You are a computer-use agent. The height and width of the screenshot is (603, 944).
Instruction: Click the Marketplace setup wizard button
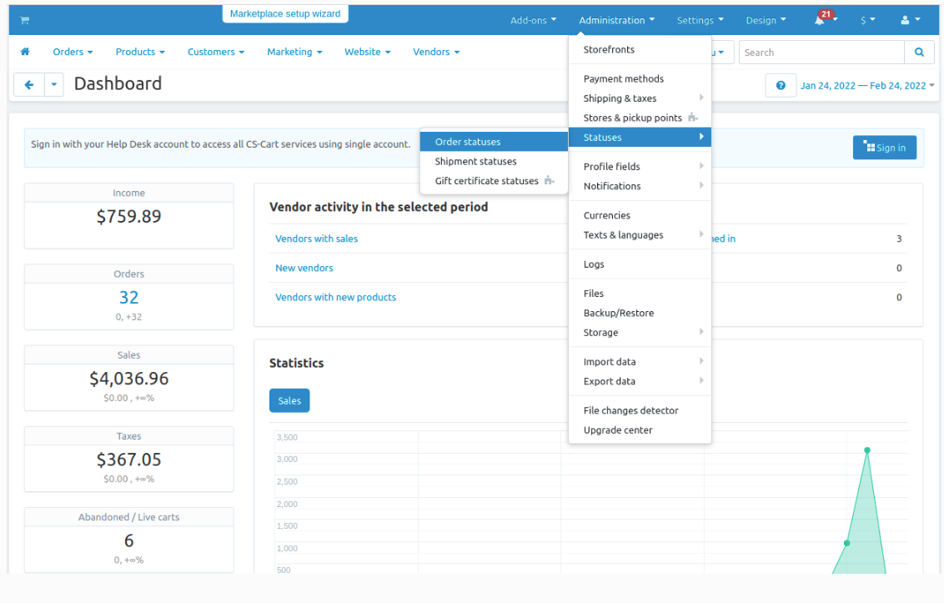(x=285, y=14)
